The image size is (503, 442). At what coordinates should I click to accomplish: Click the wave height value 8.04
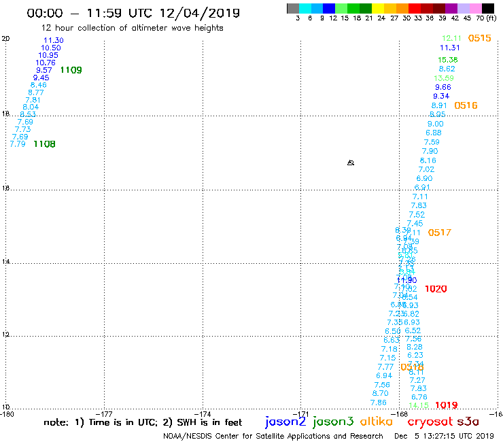coord(31,107)
